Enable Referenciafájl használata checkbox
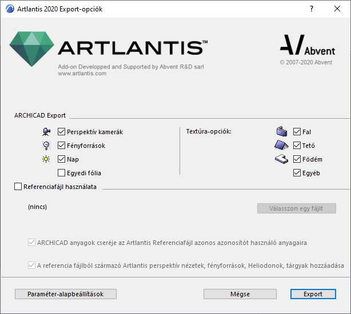Image resolution: width=351 pixels, height=314 pixels. point(18,186)
